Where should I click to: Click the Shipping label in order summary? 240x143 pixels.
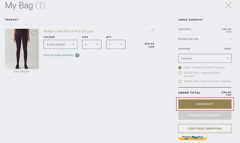coord(184,49)
